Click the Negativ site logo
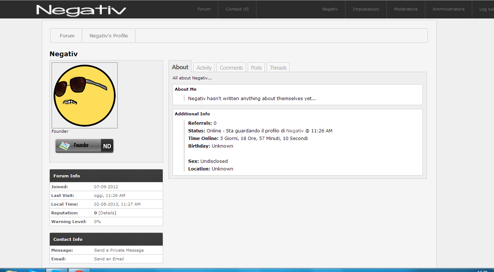 click(x=81, y=10)
